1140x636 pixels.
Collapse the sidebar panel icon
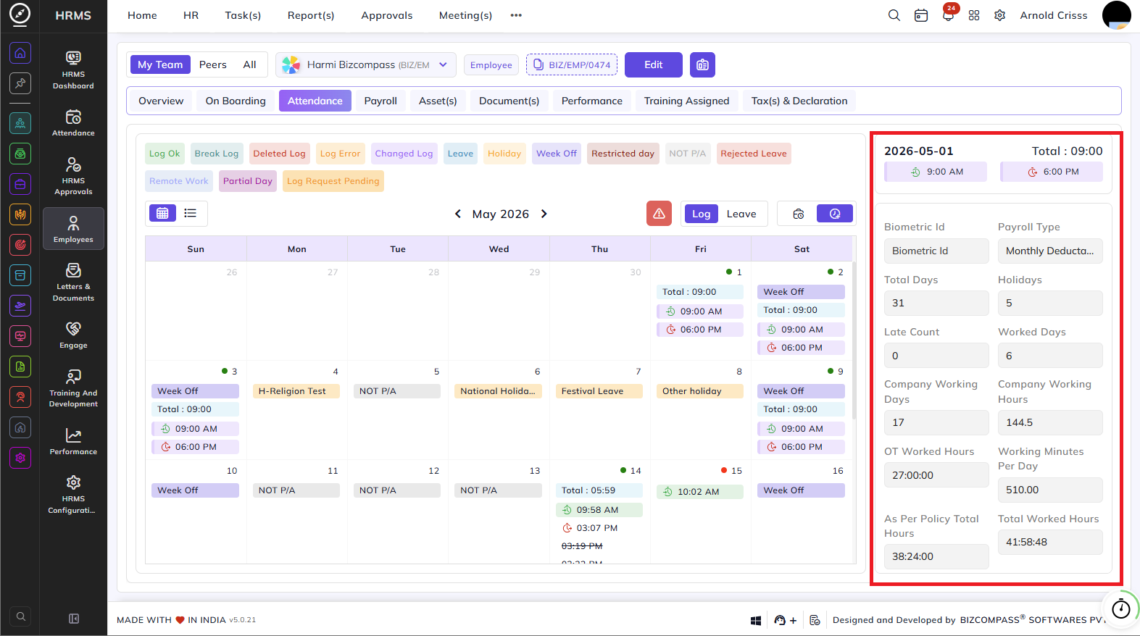[73, 619]
